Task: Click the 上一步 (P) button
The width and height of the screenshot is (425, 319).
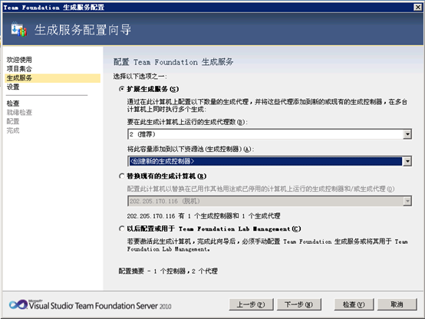Action: 251,304
